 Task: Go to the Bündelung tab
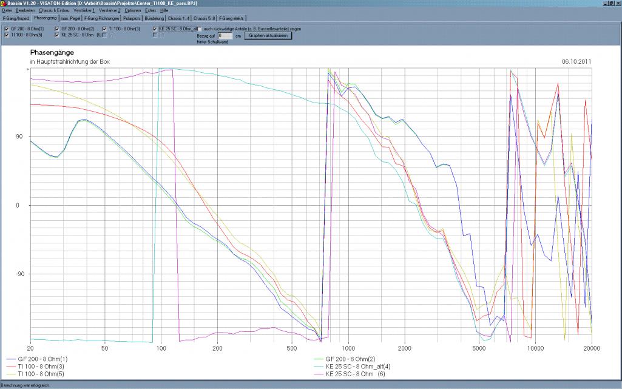pyautogui.click(x=154, y=18)
